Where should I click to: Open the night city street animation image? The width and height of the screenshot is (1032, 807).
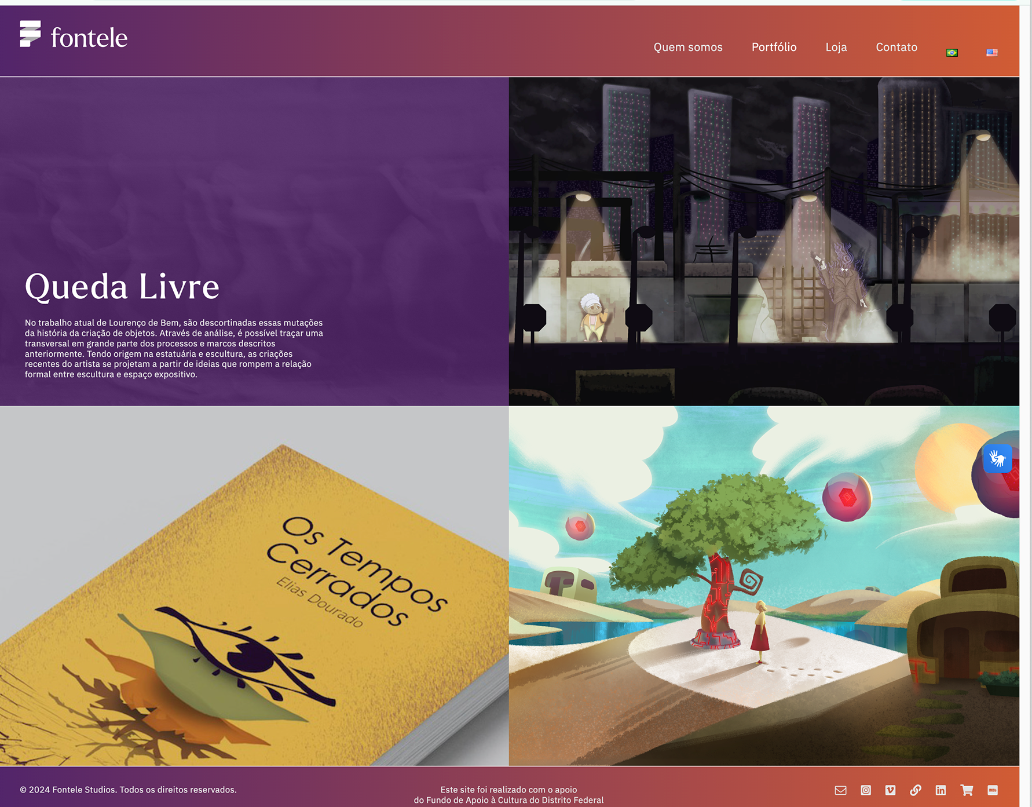click(x=764, y=241)
